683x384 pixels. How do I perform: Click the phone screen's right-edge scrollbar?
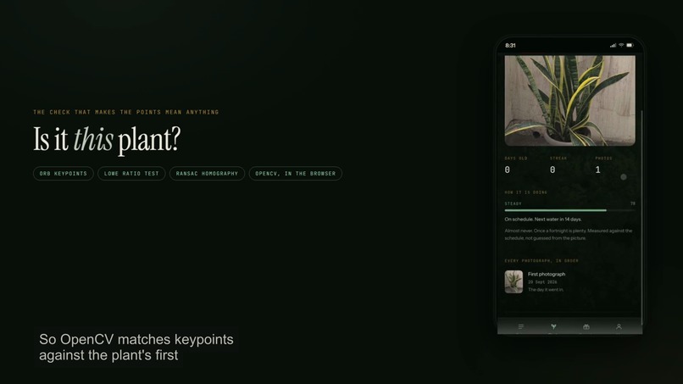[x=642, y=216]
